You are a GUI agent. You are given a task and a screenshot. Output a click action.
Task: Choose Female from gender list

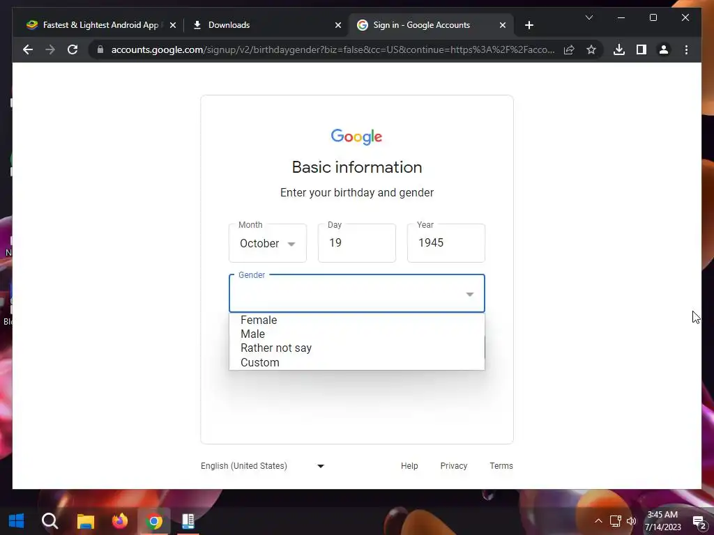(x=356, y=320)
